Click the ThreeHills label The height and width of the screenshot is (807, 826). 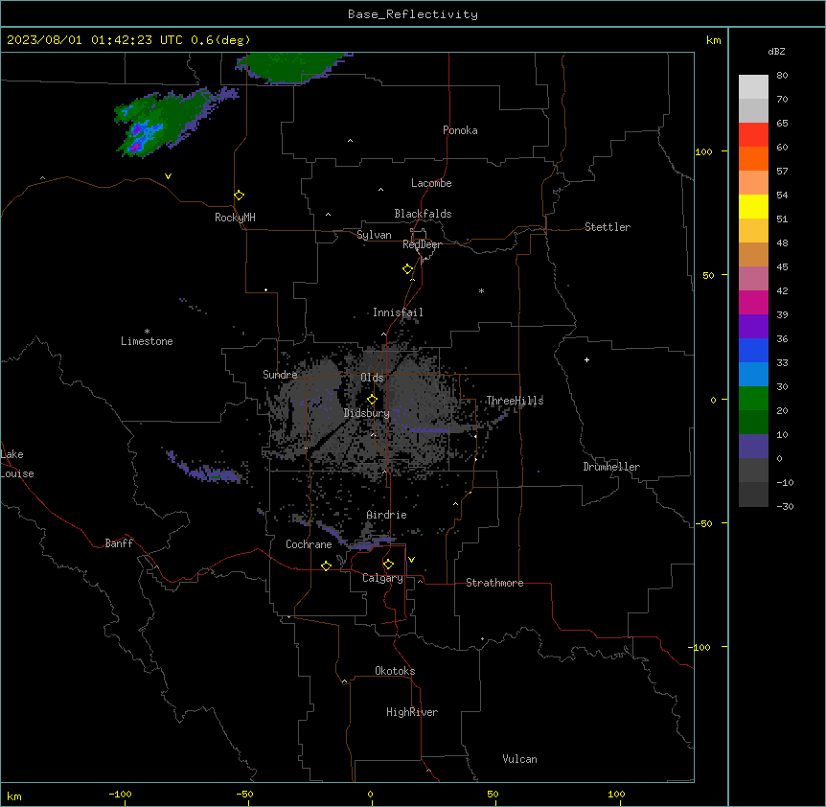(515, 401)
